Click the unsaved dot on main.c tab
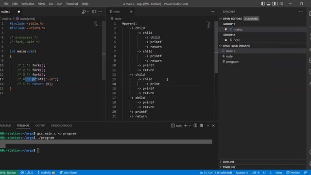This screenshot has width=311, height=175. click(x=19, y=12)
